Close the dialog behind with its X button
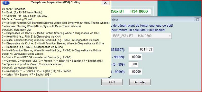 (197, 19)
